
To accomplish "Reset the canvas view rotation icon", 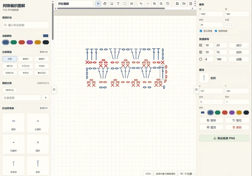I will (x=168, y=4).
